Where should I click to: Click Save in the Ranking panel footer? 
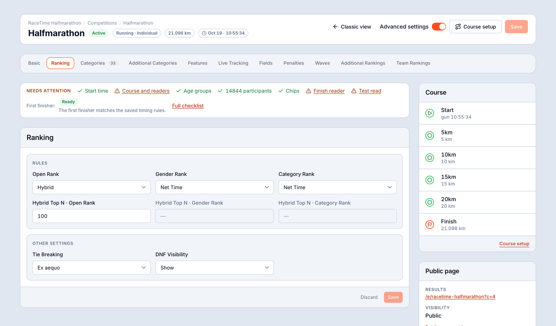pos(393,297)
